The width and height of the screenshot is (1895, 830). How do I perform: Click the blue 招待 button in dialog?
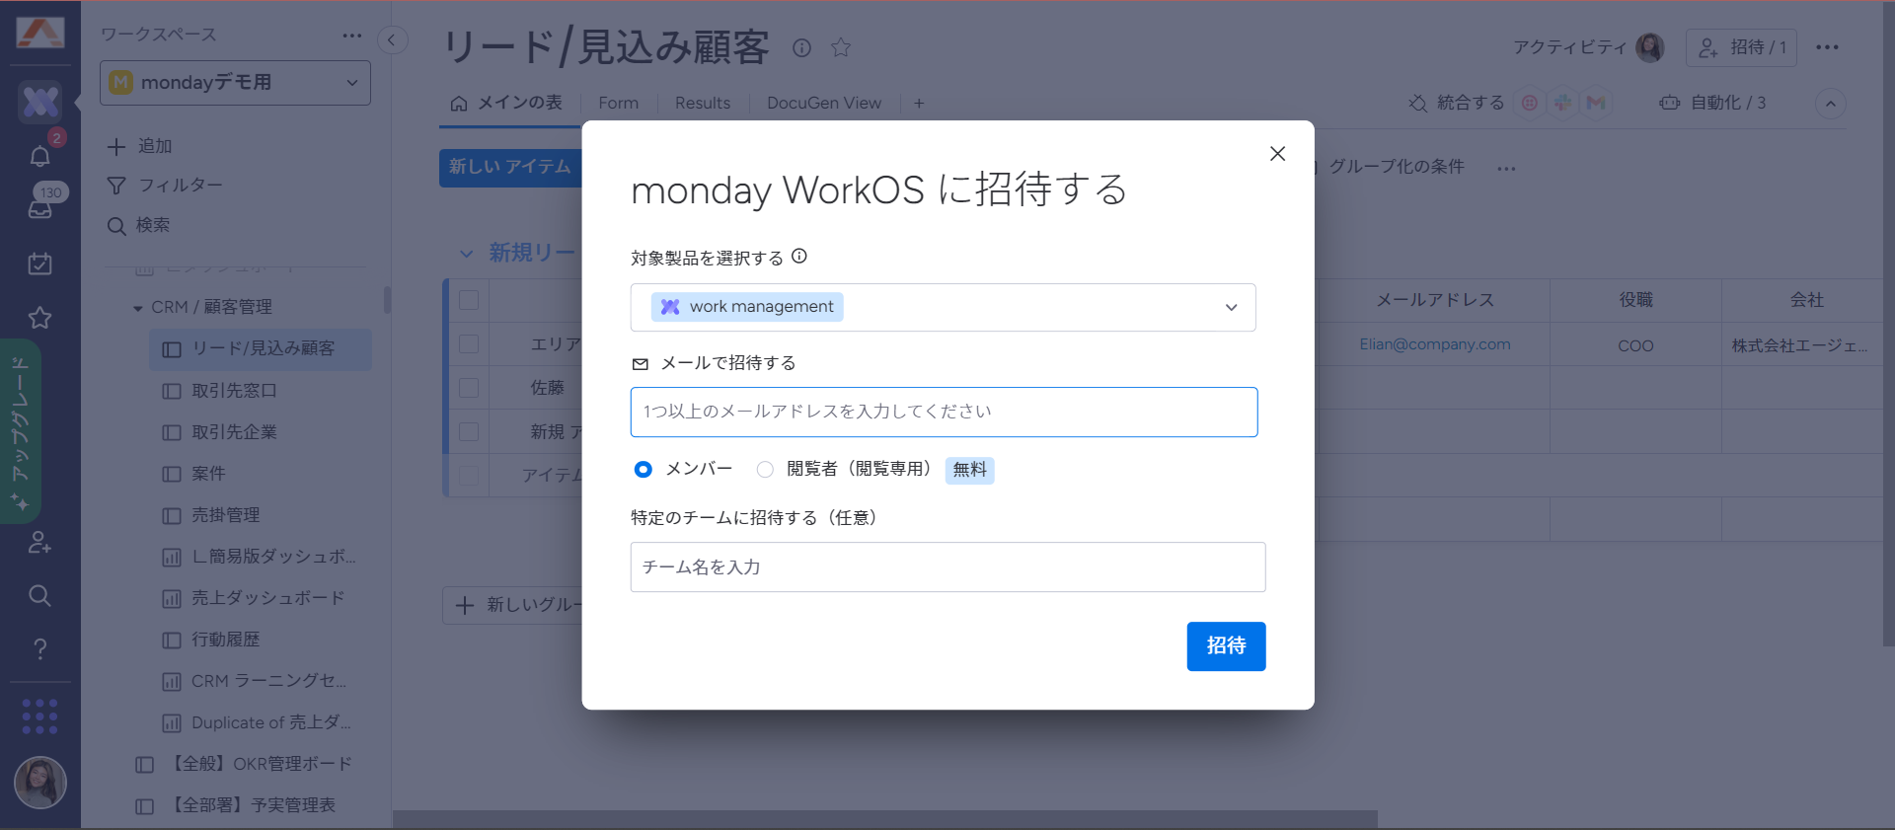(x=1226, y=646)
